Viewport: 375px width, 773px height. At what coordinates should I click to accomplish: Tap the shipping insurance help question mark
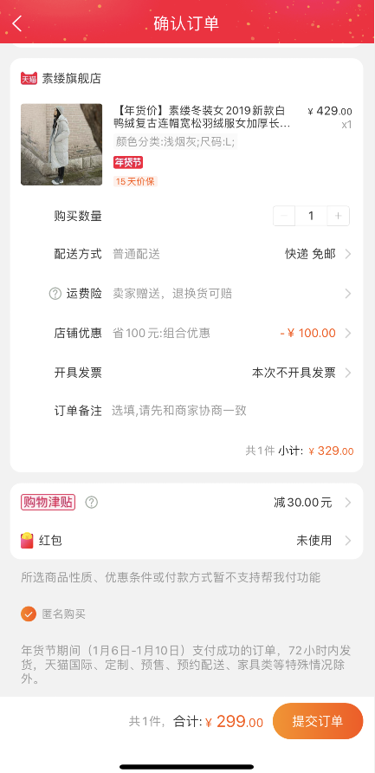(x=55, y=294)
